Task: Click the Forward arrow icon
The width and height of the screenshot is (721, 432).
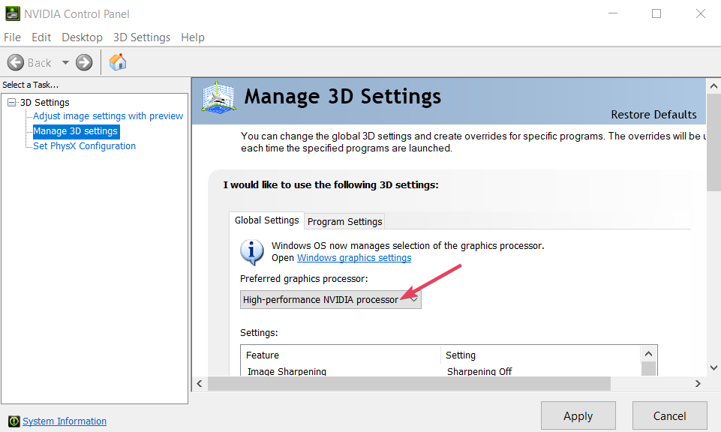Action: (84, 62)
